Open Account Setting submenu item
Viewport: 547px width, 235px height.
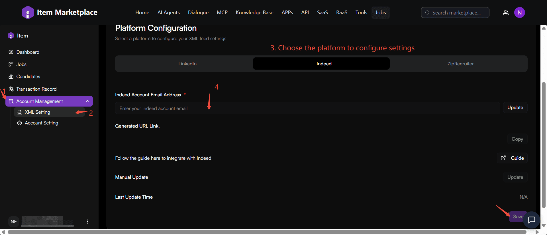[41, 123]
